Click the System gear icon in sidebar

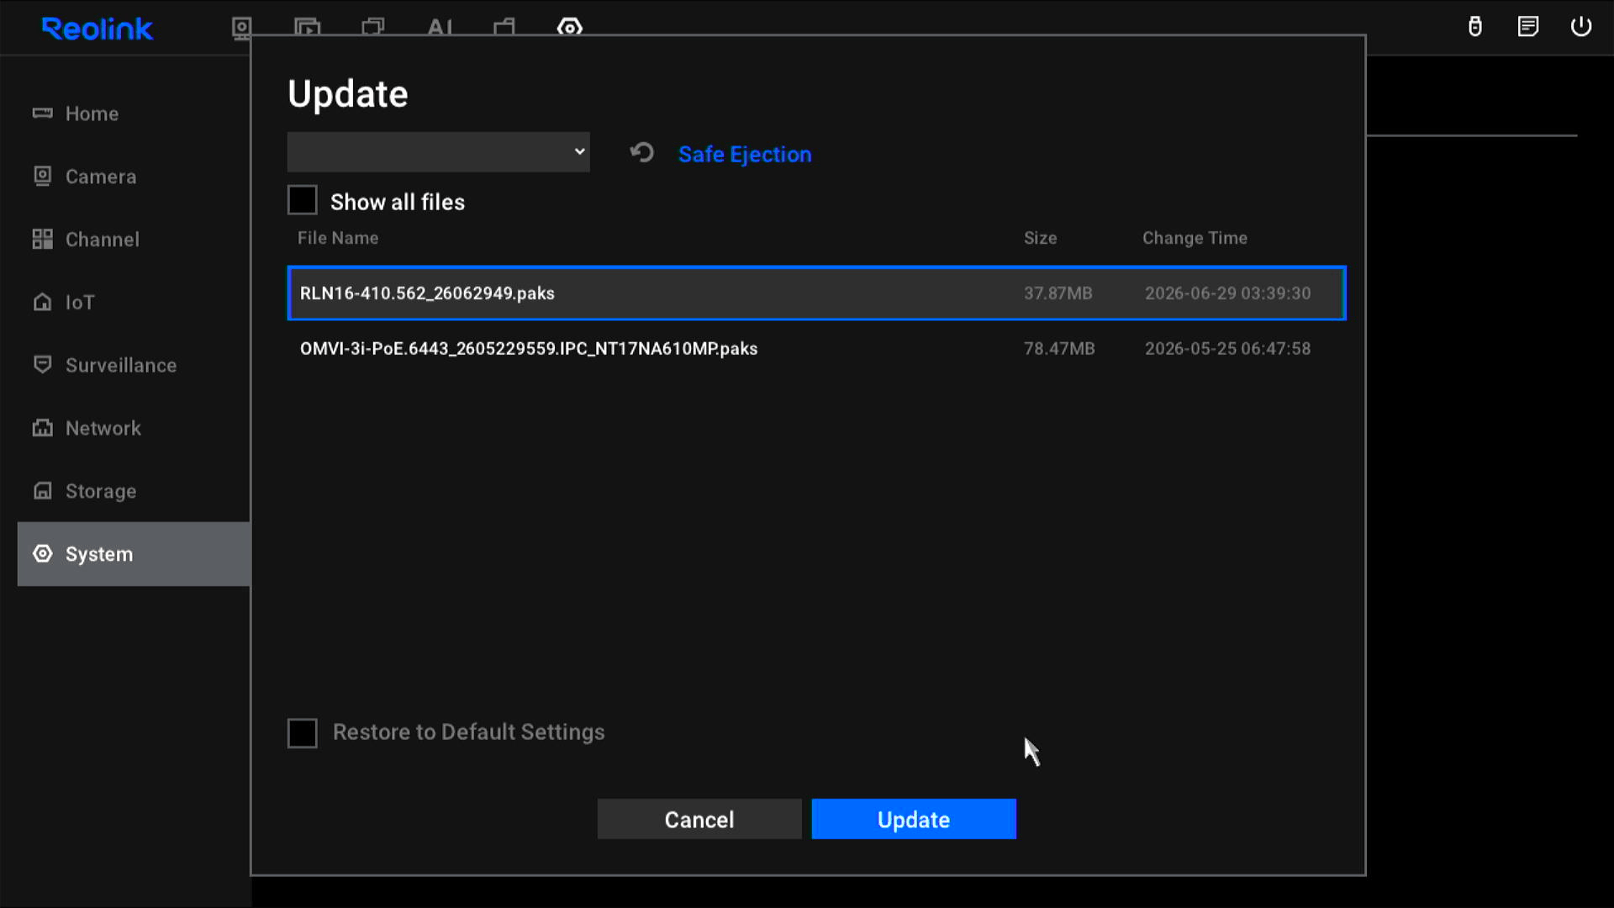[x=42, y=553]
